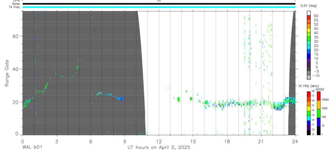This screenshot has height=153, width=332.
Task: Click the '14' TX FRQ scale value
Action: (x=313, y=110)
